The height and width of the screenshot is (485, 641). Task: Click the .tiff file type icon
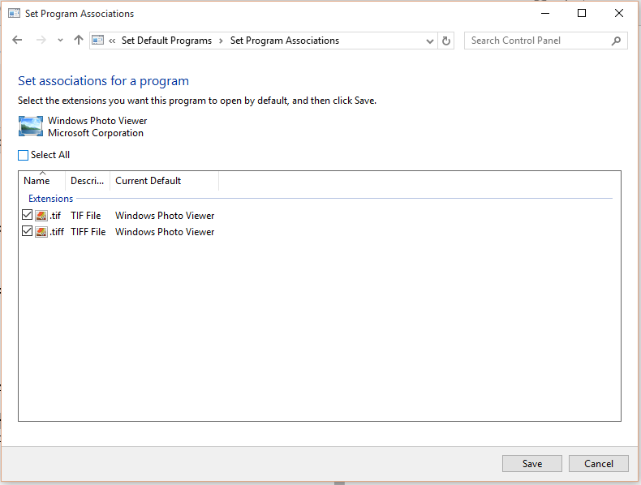tap(41, 232)
